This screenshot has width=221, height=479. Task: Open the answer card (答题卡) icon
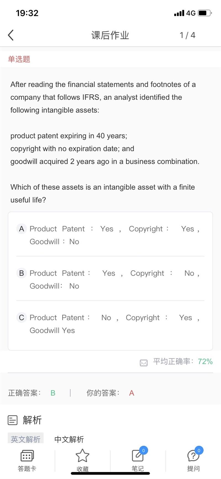27,456
